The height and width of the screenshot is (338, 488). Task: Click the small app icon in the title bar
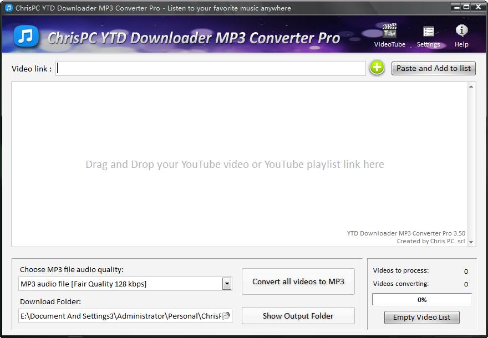coord(8,8)
